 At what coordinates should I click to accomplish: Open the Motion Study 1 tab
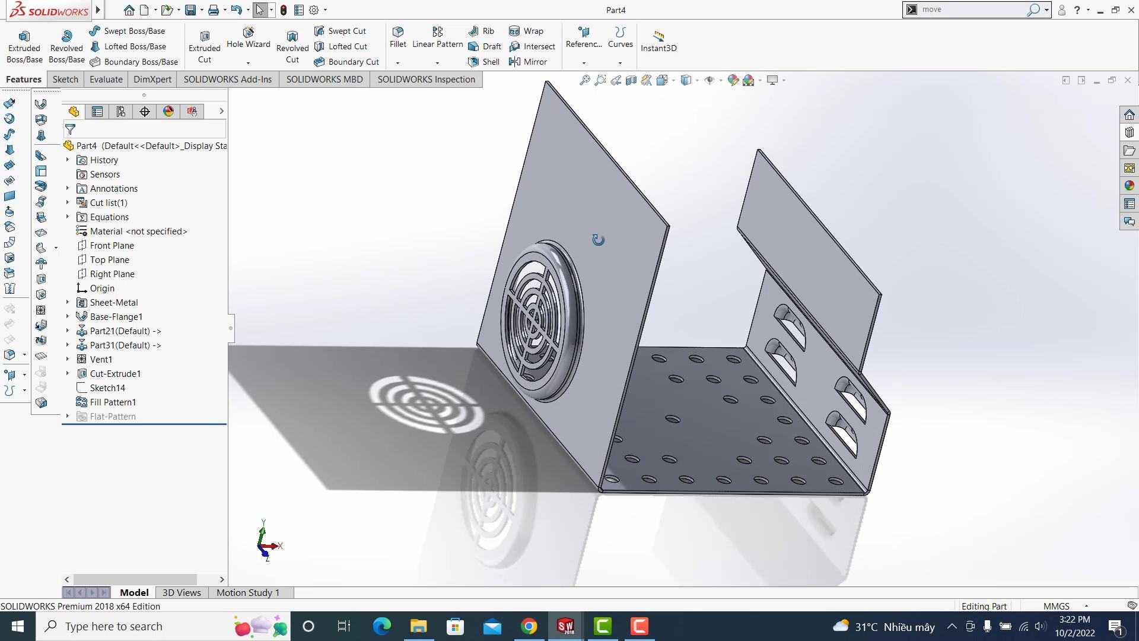[247, 592]
